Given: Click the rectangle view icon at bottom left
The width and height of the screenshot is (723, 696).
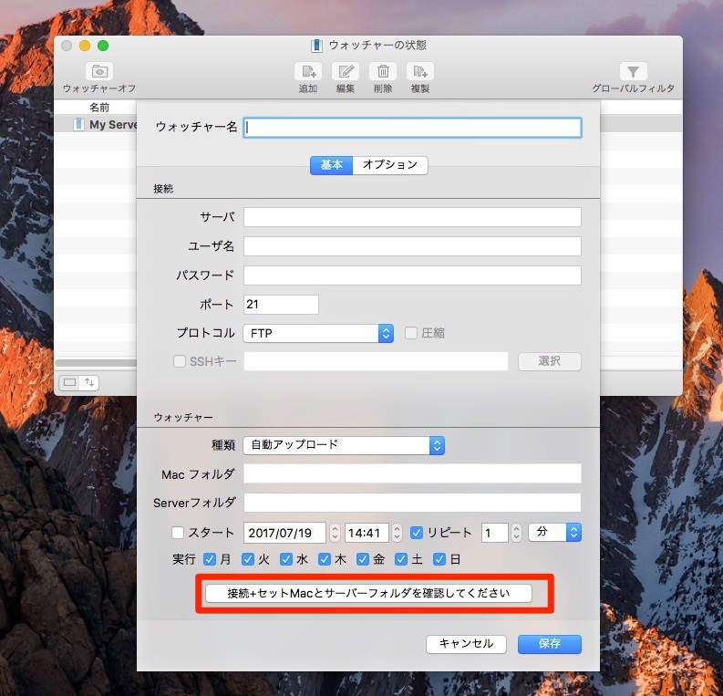Looking at the screenshot, I should coord(69,382).
